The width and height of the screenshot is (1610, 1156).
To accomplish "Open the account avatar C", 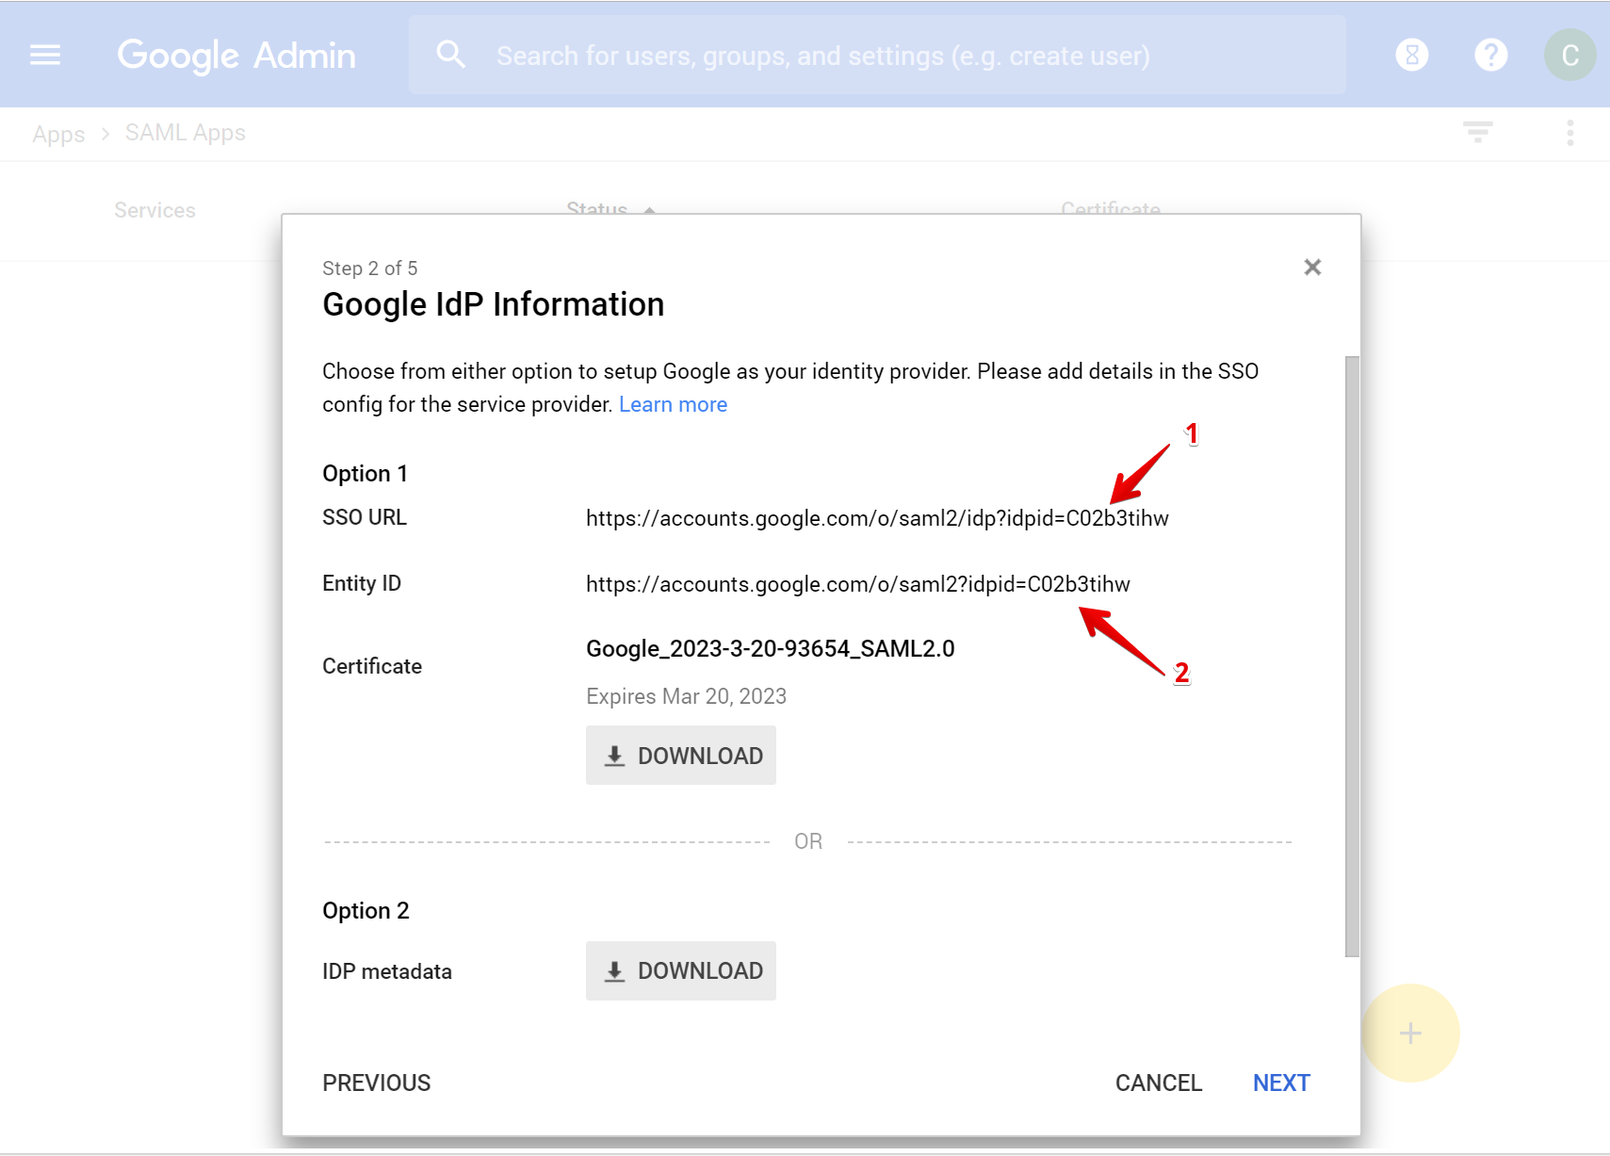I will point(1569,55).
